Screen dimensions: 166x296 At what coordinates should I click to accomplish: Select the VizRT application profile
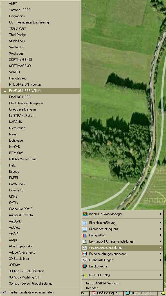[41, 4]
